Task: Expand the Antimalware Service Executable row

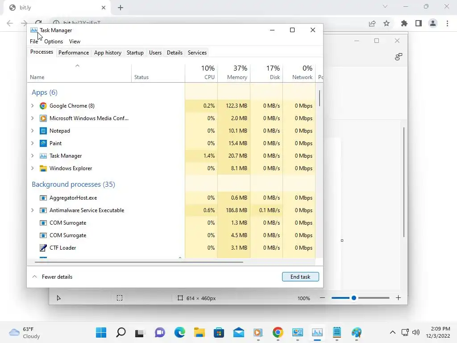Action: tap(32, 211)
